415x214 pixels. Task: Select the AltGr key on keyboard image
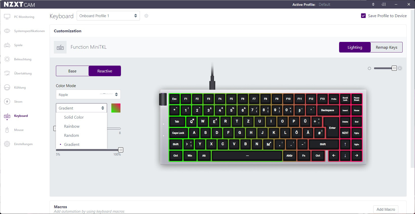pos(289,155)
